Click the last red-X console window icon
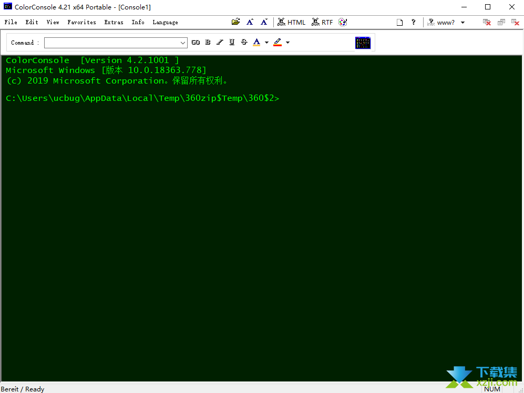Screen dimensions: 524x393 [515, 23]
